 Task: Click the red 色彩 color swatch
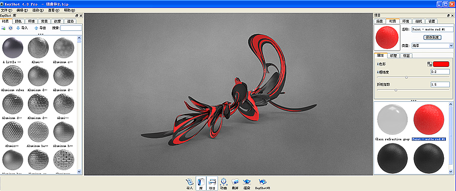[x=441, y=64]
